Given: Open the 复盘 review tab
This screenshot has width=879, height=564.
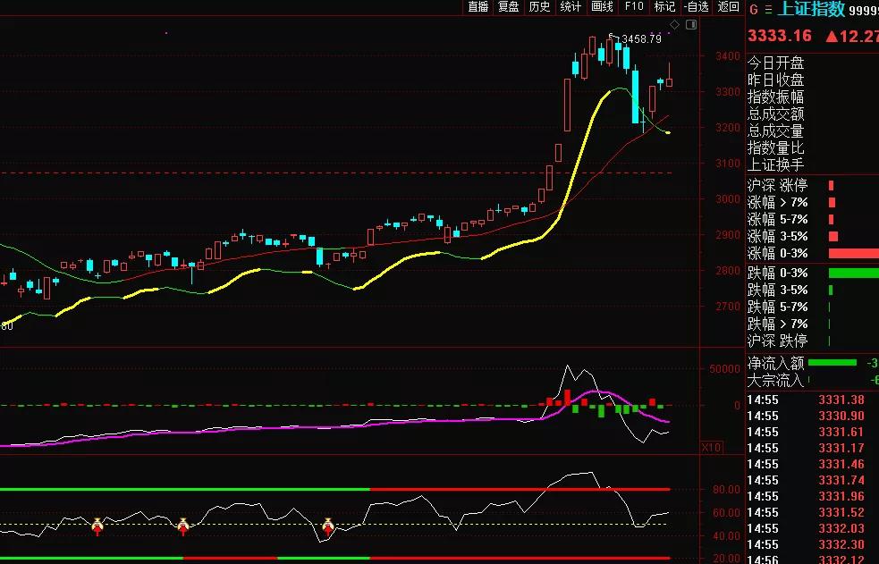Looking at the screenshot, I should (x=509, y=6).
